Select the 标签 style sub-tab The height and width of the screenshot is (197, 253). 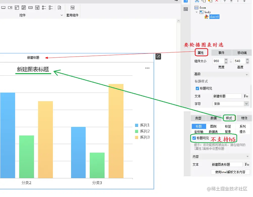pyautogui.click(x=228, y=126)
